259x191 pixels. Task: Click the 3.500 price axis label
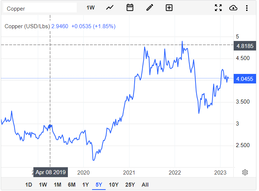pos(242,102)
